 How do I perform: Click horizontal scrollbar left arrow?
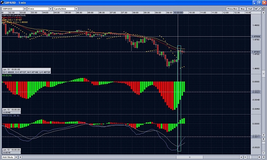click(x=20, y=157)
